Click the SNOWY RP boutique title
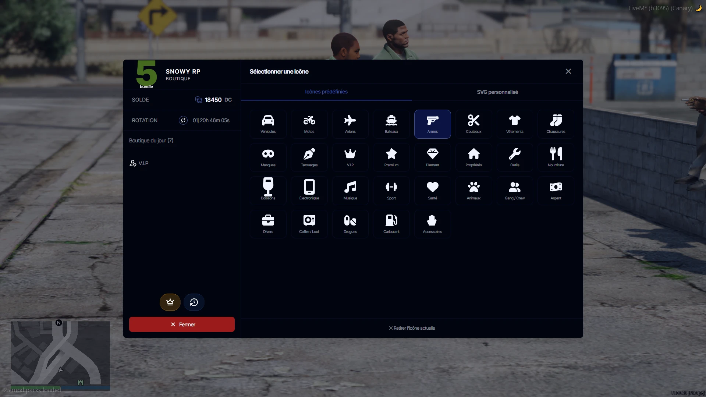 (183, 71)
